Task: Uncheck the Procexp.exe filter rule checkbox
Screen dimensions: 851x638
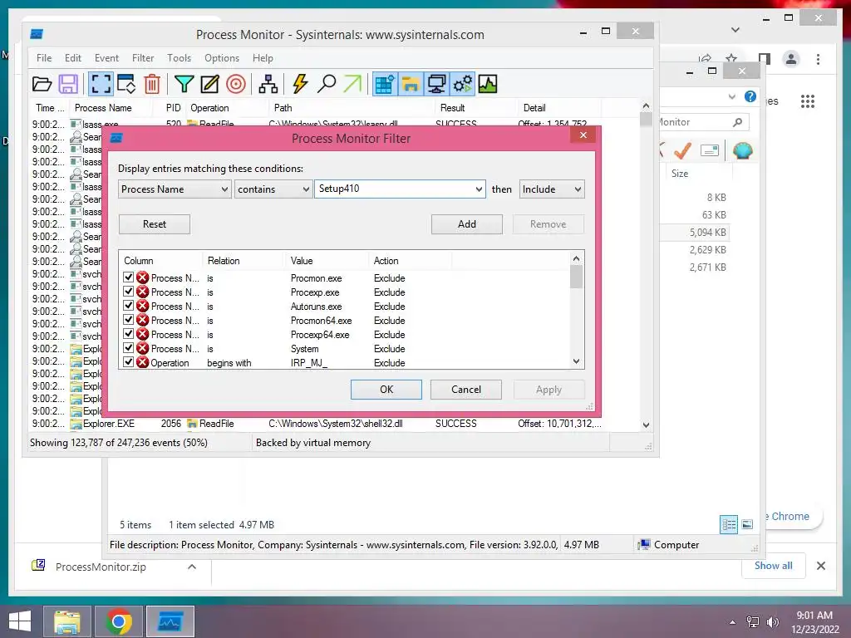Action: point(129,292)
